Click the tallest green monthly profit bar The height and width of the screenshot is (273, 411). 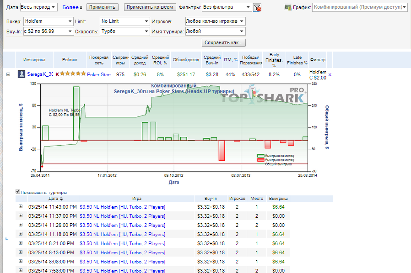pos(76,114)
